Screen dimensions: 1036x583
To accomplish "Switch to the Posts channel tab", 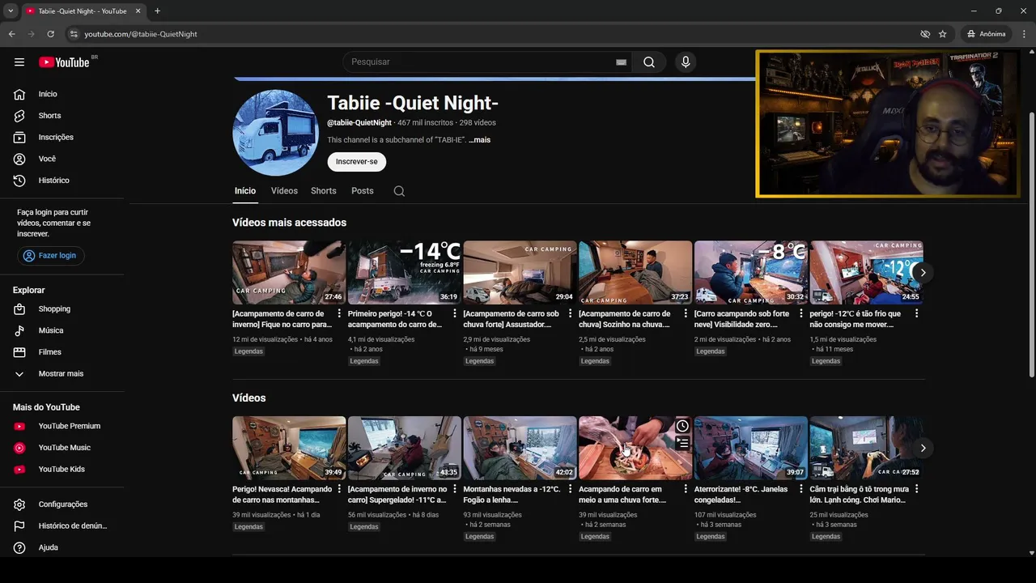I will point(363,191).
